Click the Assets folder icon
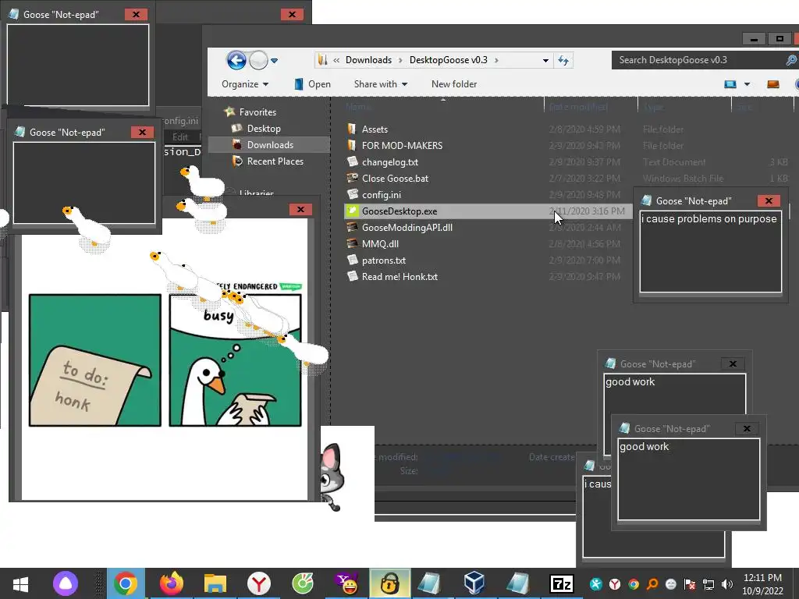Viewport: 799px width, 599px height. pos(352,129)
